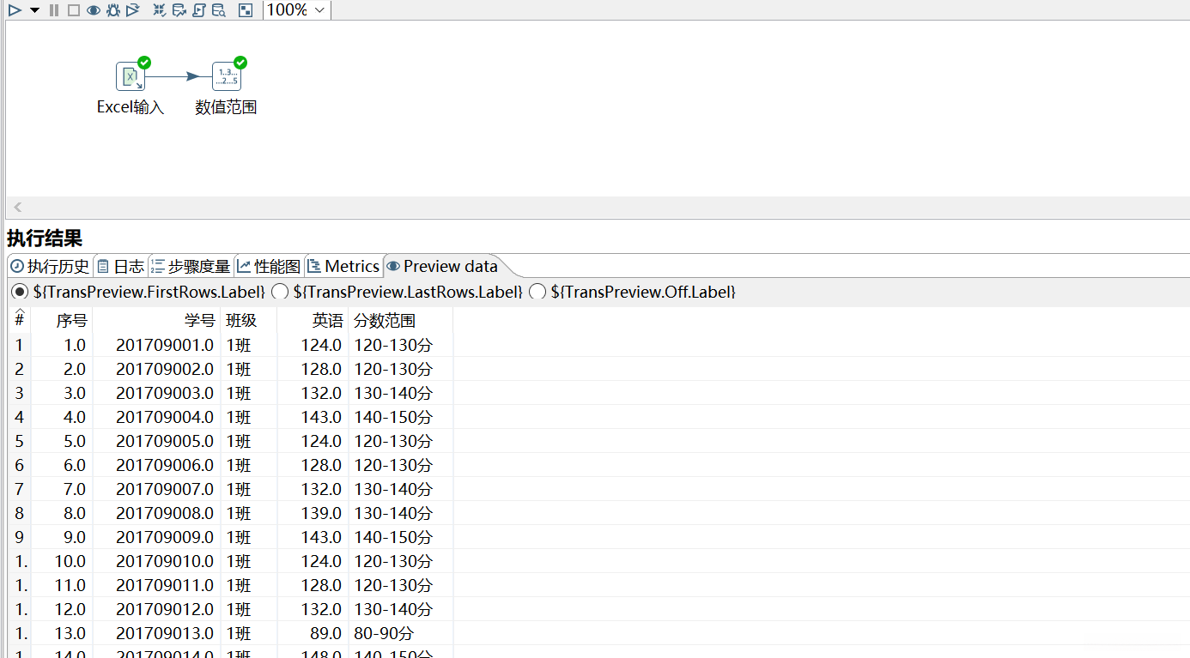Switch to the 执行历史 tab
This screenshot has width=1190, height=658.
(x=50, y=266)
